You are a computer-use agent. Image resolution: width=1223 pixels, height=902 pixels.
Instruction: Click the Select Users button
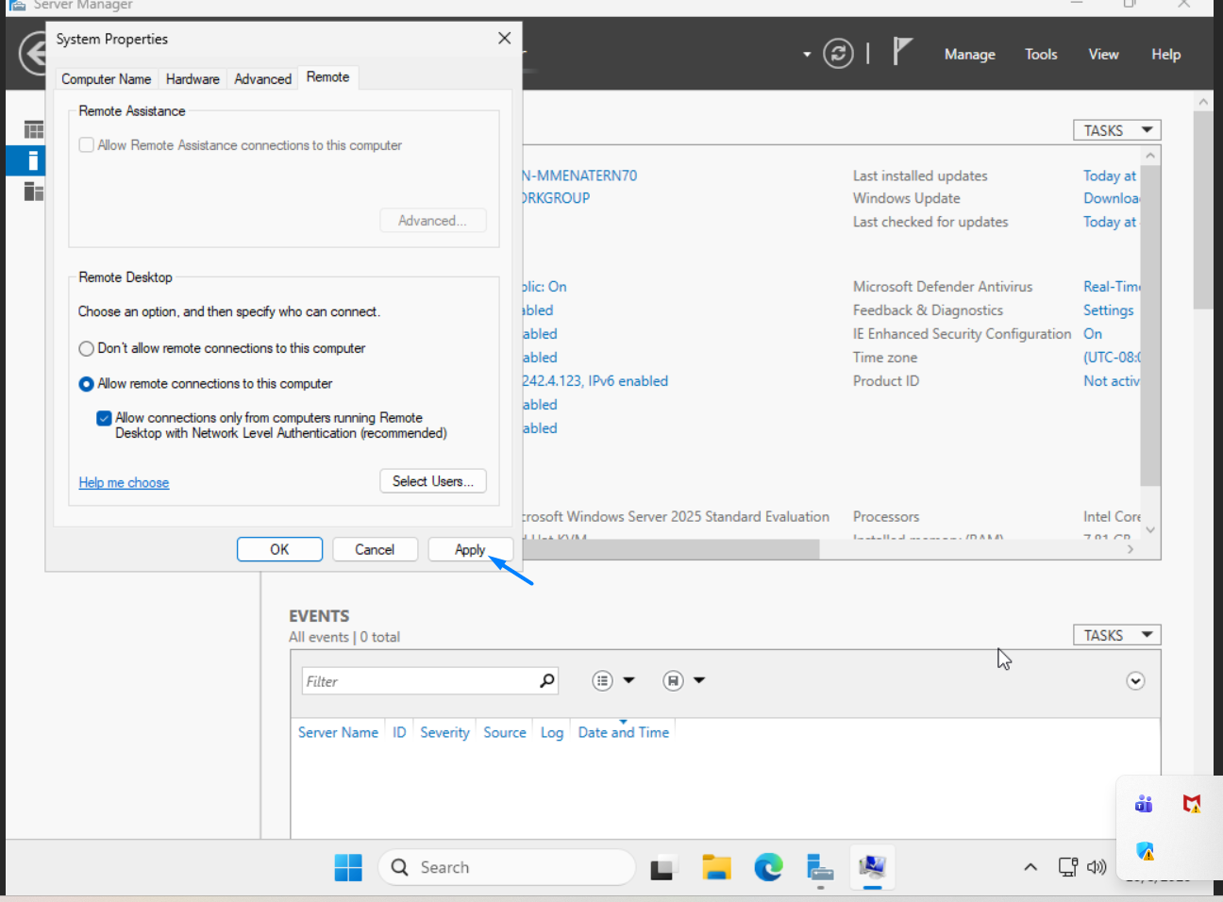coord(433,481)
